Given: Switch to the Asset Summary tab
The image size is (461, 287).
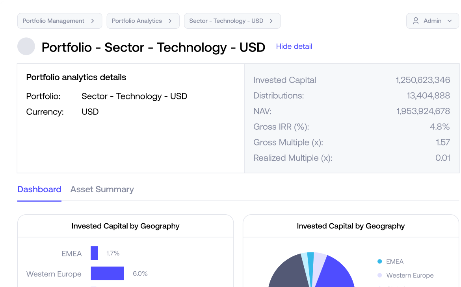Looking at the screenshot, I should coord(102,189).
